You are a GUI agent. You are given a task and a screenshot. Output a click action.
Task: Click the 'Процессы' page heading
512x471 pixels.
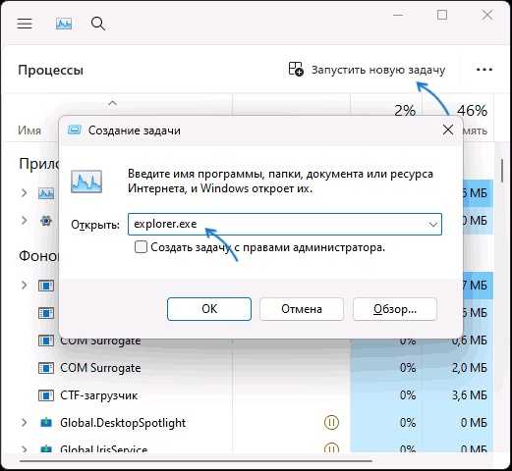50,71
